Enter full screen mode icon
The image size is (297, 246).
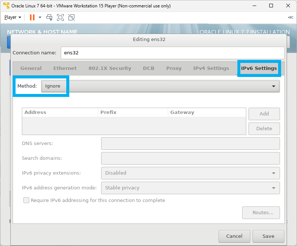pyautogui.click(x=60, y=17)
